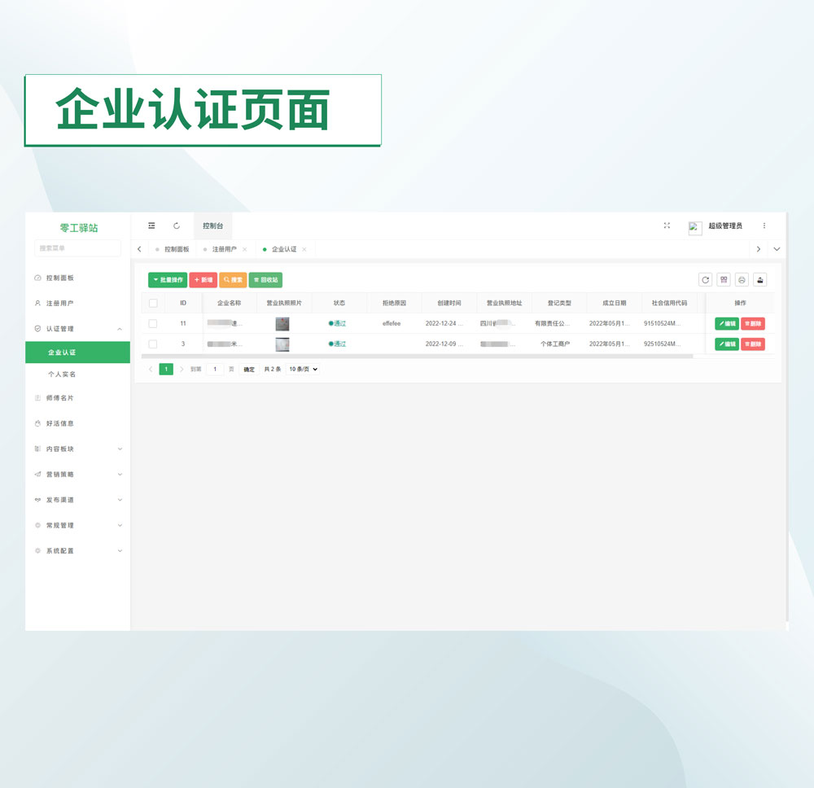Open 个人实名 in the sidebar
The image size is (814, 788).
pos(62,374)
